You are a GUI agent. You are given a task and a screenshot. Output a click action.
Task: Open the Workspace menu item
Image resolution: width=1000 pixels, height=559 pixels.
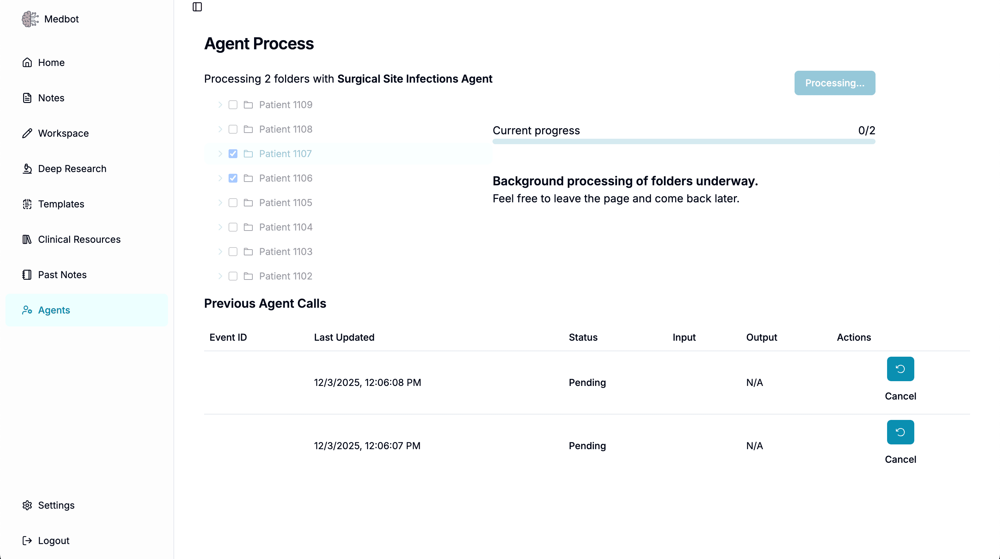coord(63,134)
